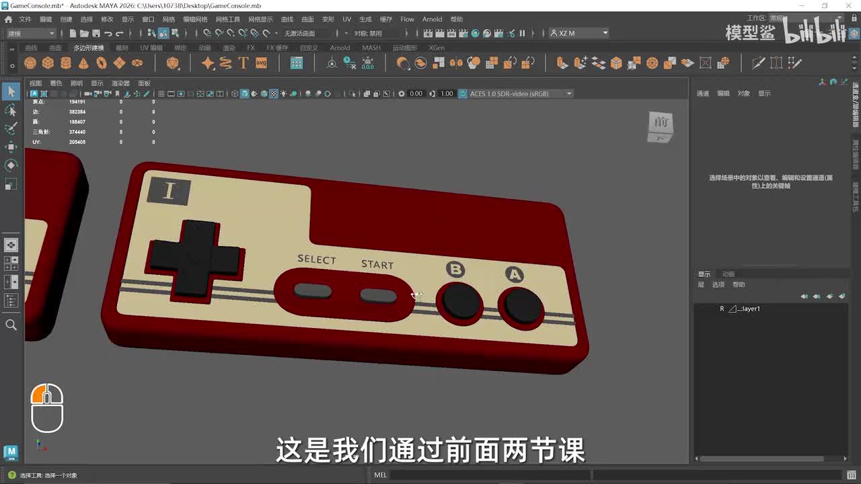Select the rotate tool in toolbox
861x484 pixels.
point(11,165)
